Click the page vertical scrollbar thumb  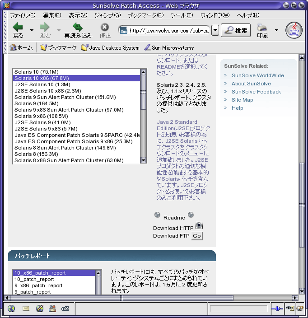point(302,205)
